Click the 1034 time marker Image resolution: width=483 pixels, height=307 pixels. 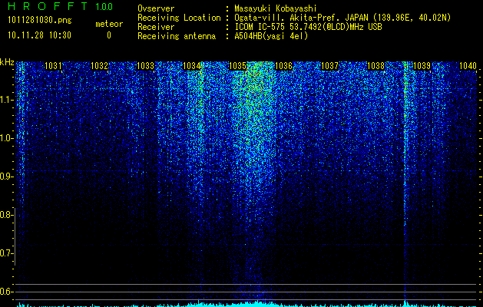(x=192, y=65)
